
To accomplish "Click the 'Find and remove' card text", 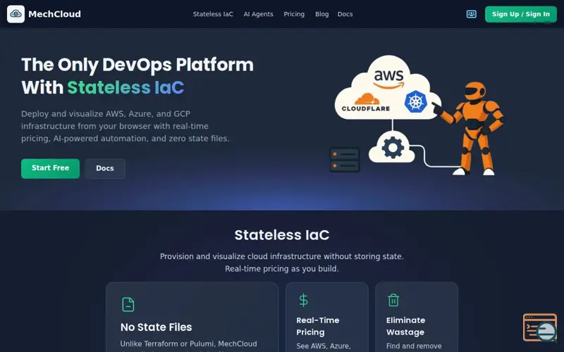I will pos(414,346).
